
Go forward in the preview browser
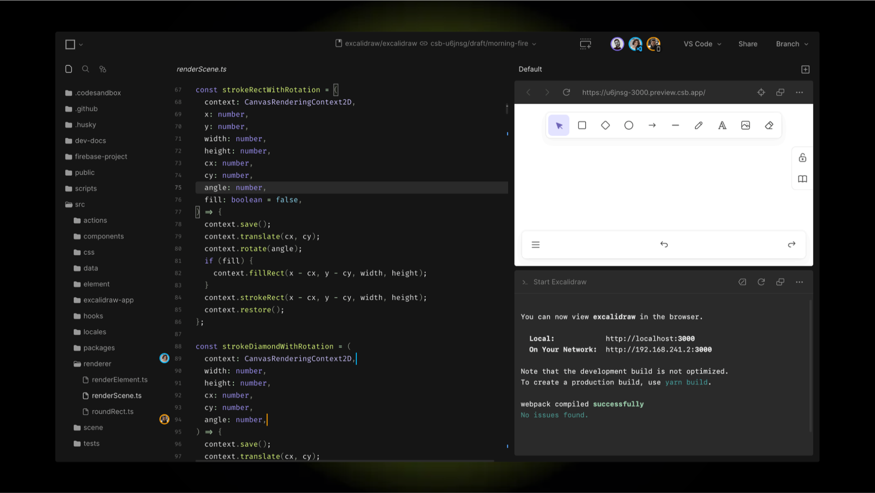coord(547,93)
